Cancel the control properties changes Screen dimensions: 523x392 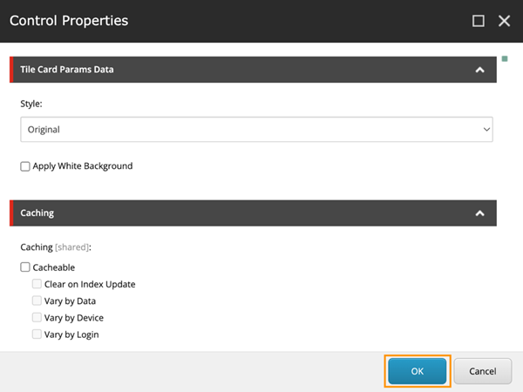(x=482, y=371)
